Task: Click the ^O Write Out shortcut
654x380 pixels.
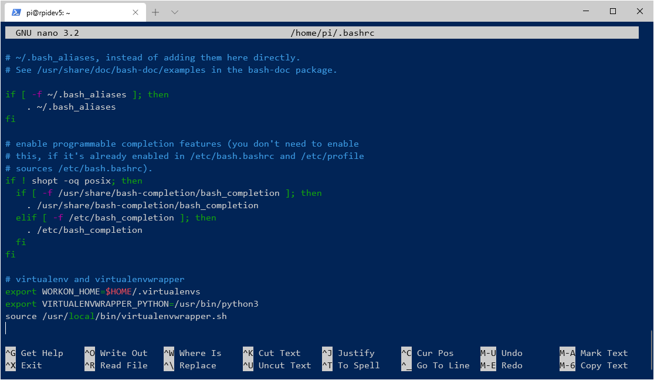Action: point(116,353)
